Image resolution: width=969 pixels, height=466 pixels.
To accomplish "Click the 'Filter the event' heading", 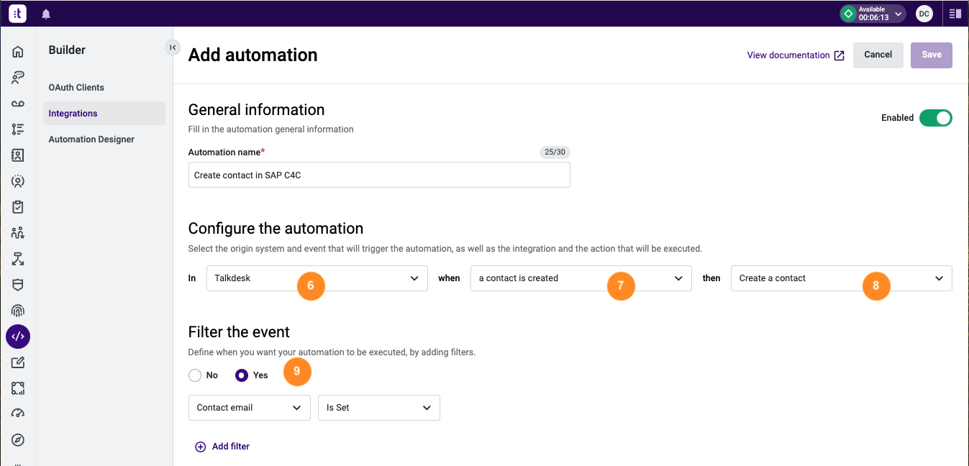I will (239, 332).
